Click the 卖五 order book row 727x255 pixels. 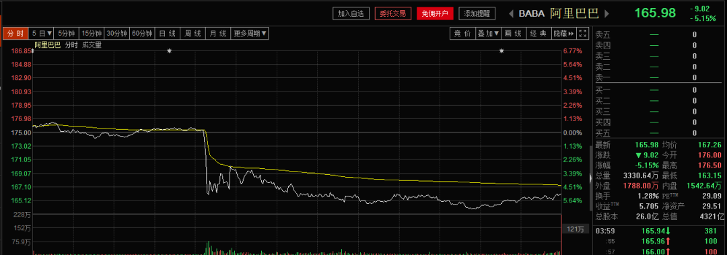point(658,34)
